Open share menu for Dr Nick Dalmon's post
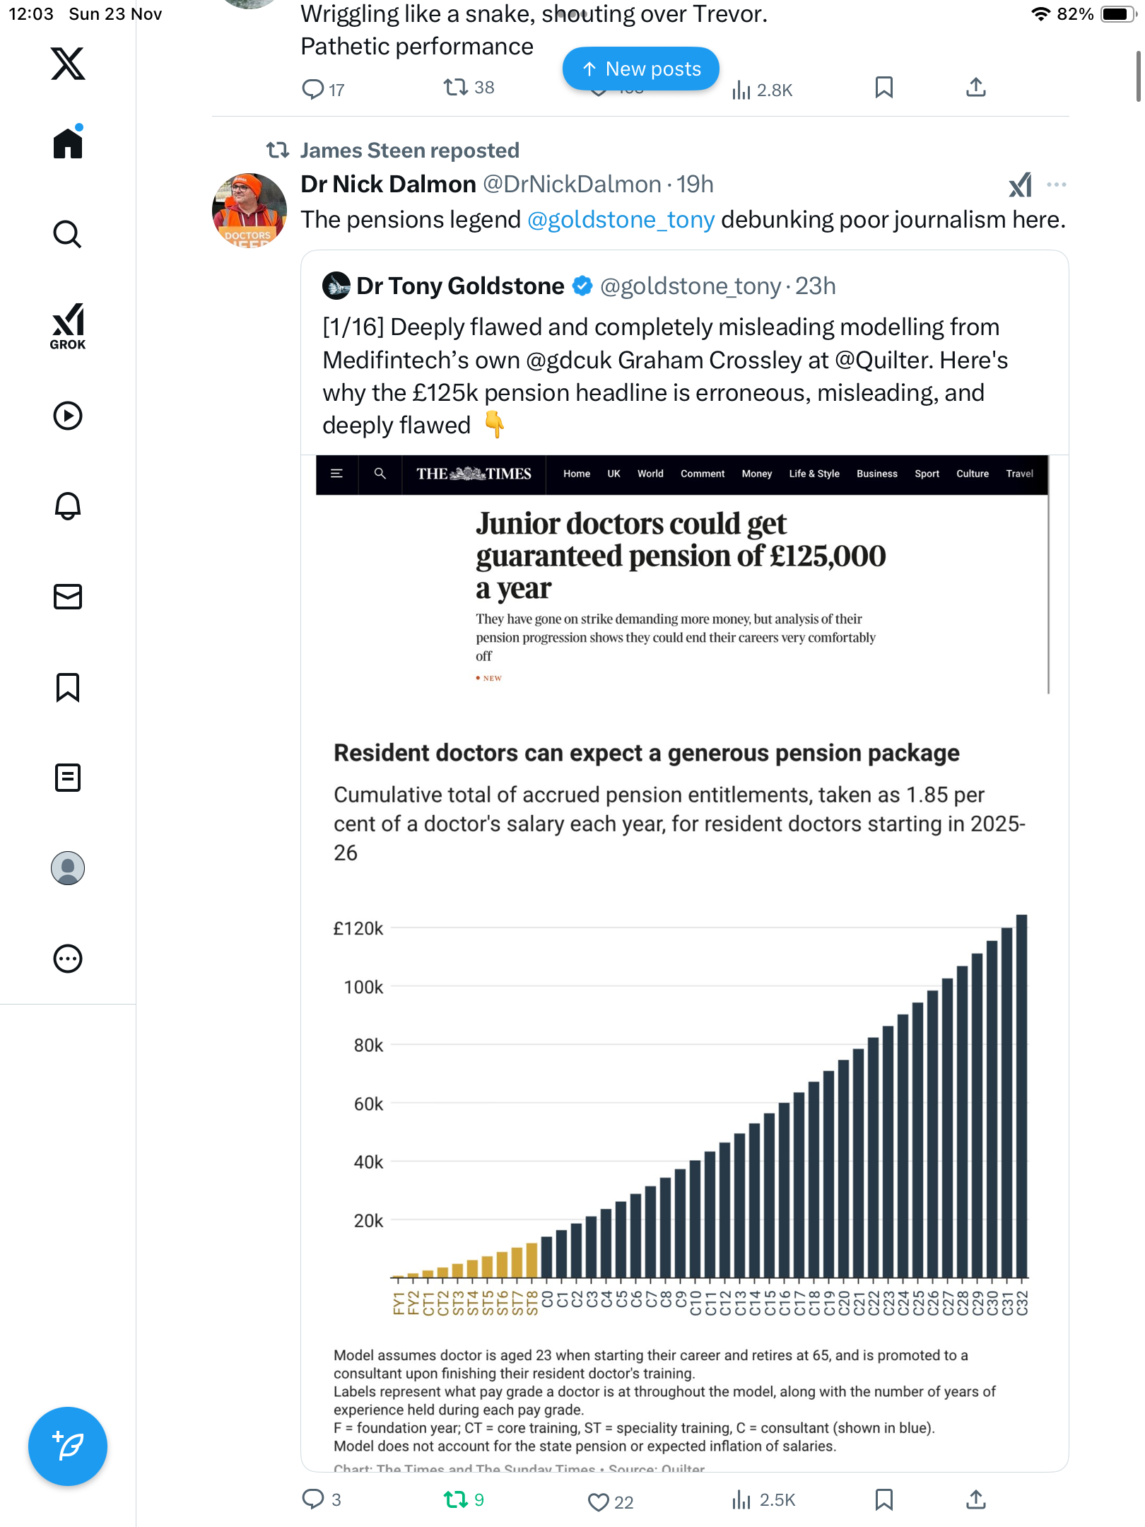This screenshot has width=1145, height=1527. tap(976, 1499)
